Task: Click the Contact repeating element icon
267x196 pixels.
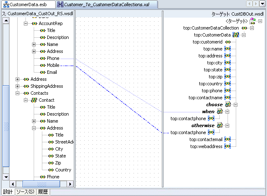Action: [x=34, y=100]
